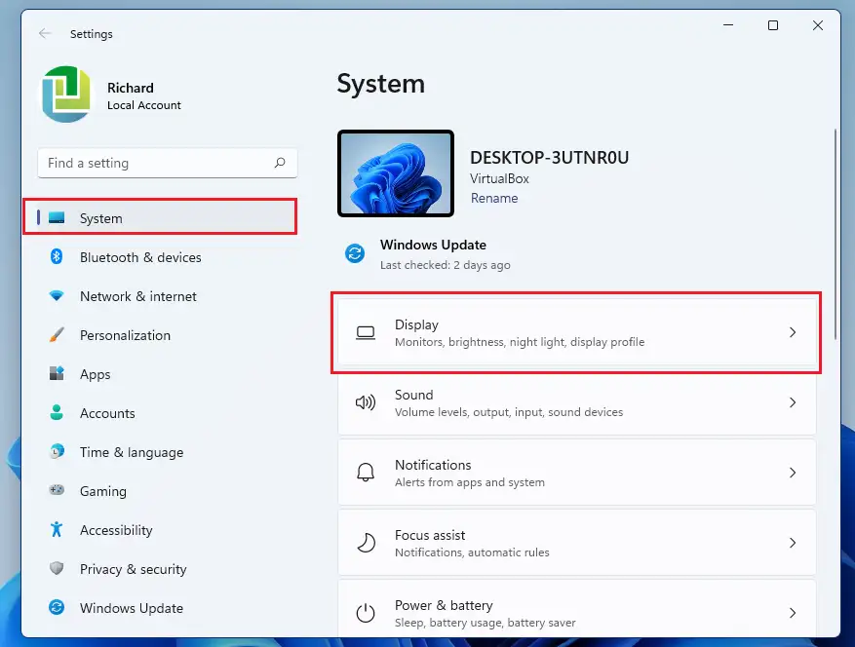Open Richard's profile avatar picture
This screenshot has width=855, height=647.
[66, 95]
